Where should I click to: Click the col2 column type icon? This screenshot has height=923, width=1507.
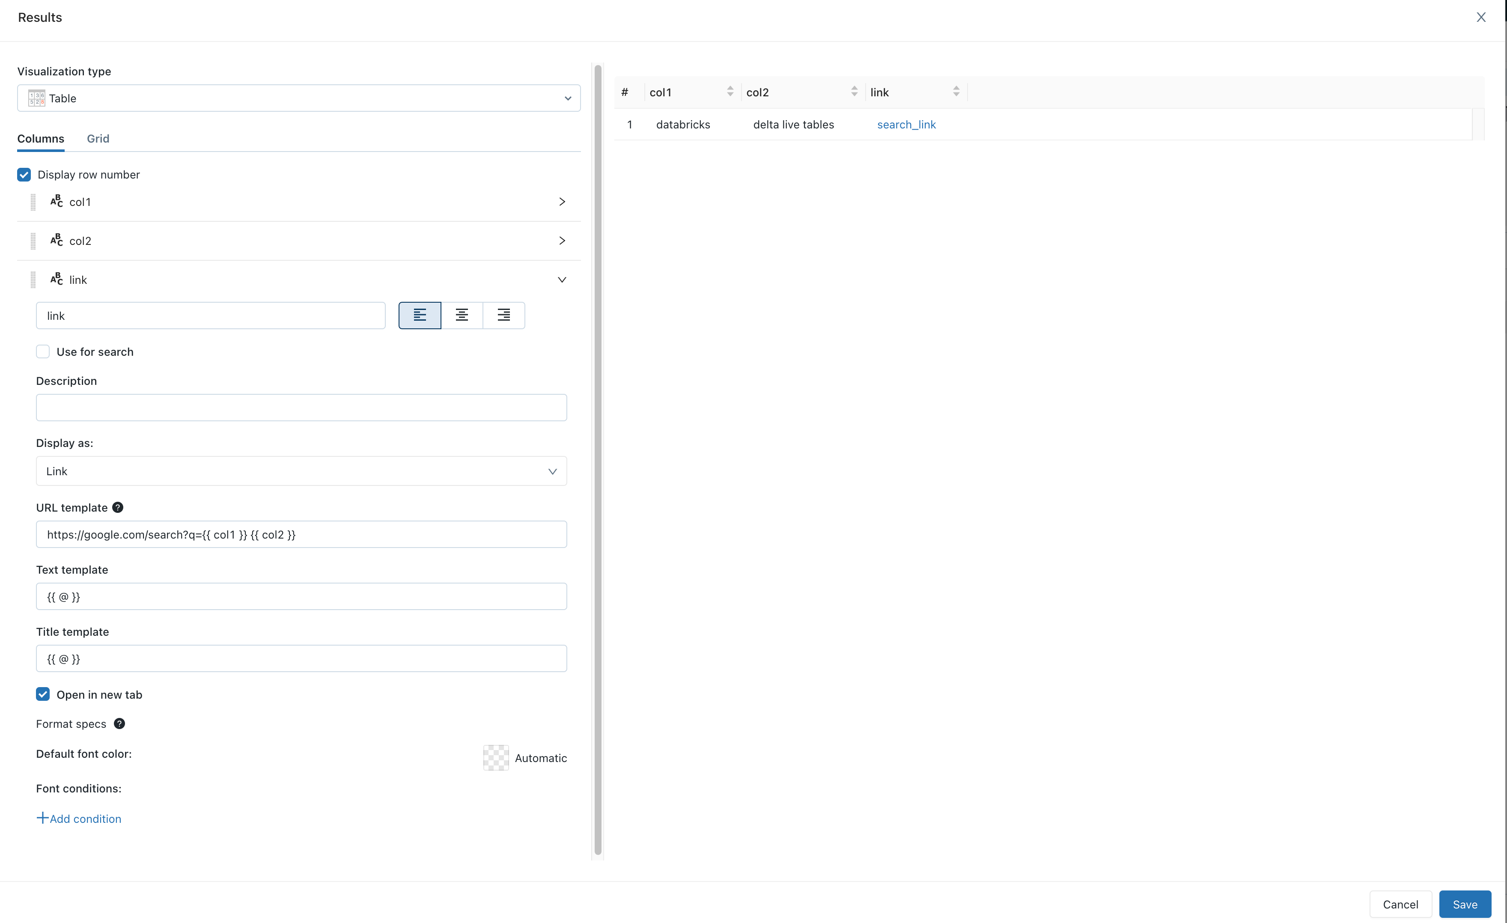(56, 240)
